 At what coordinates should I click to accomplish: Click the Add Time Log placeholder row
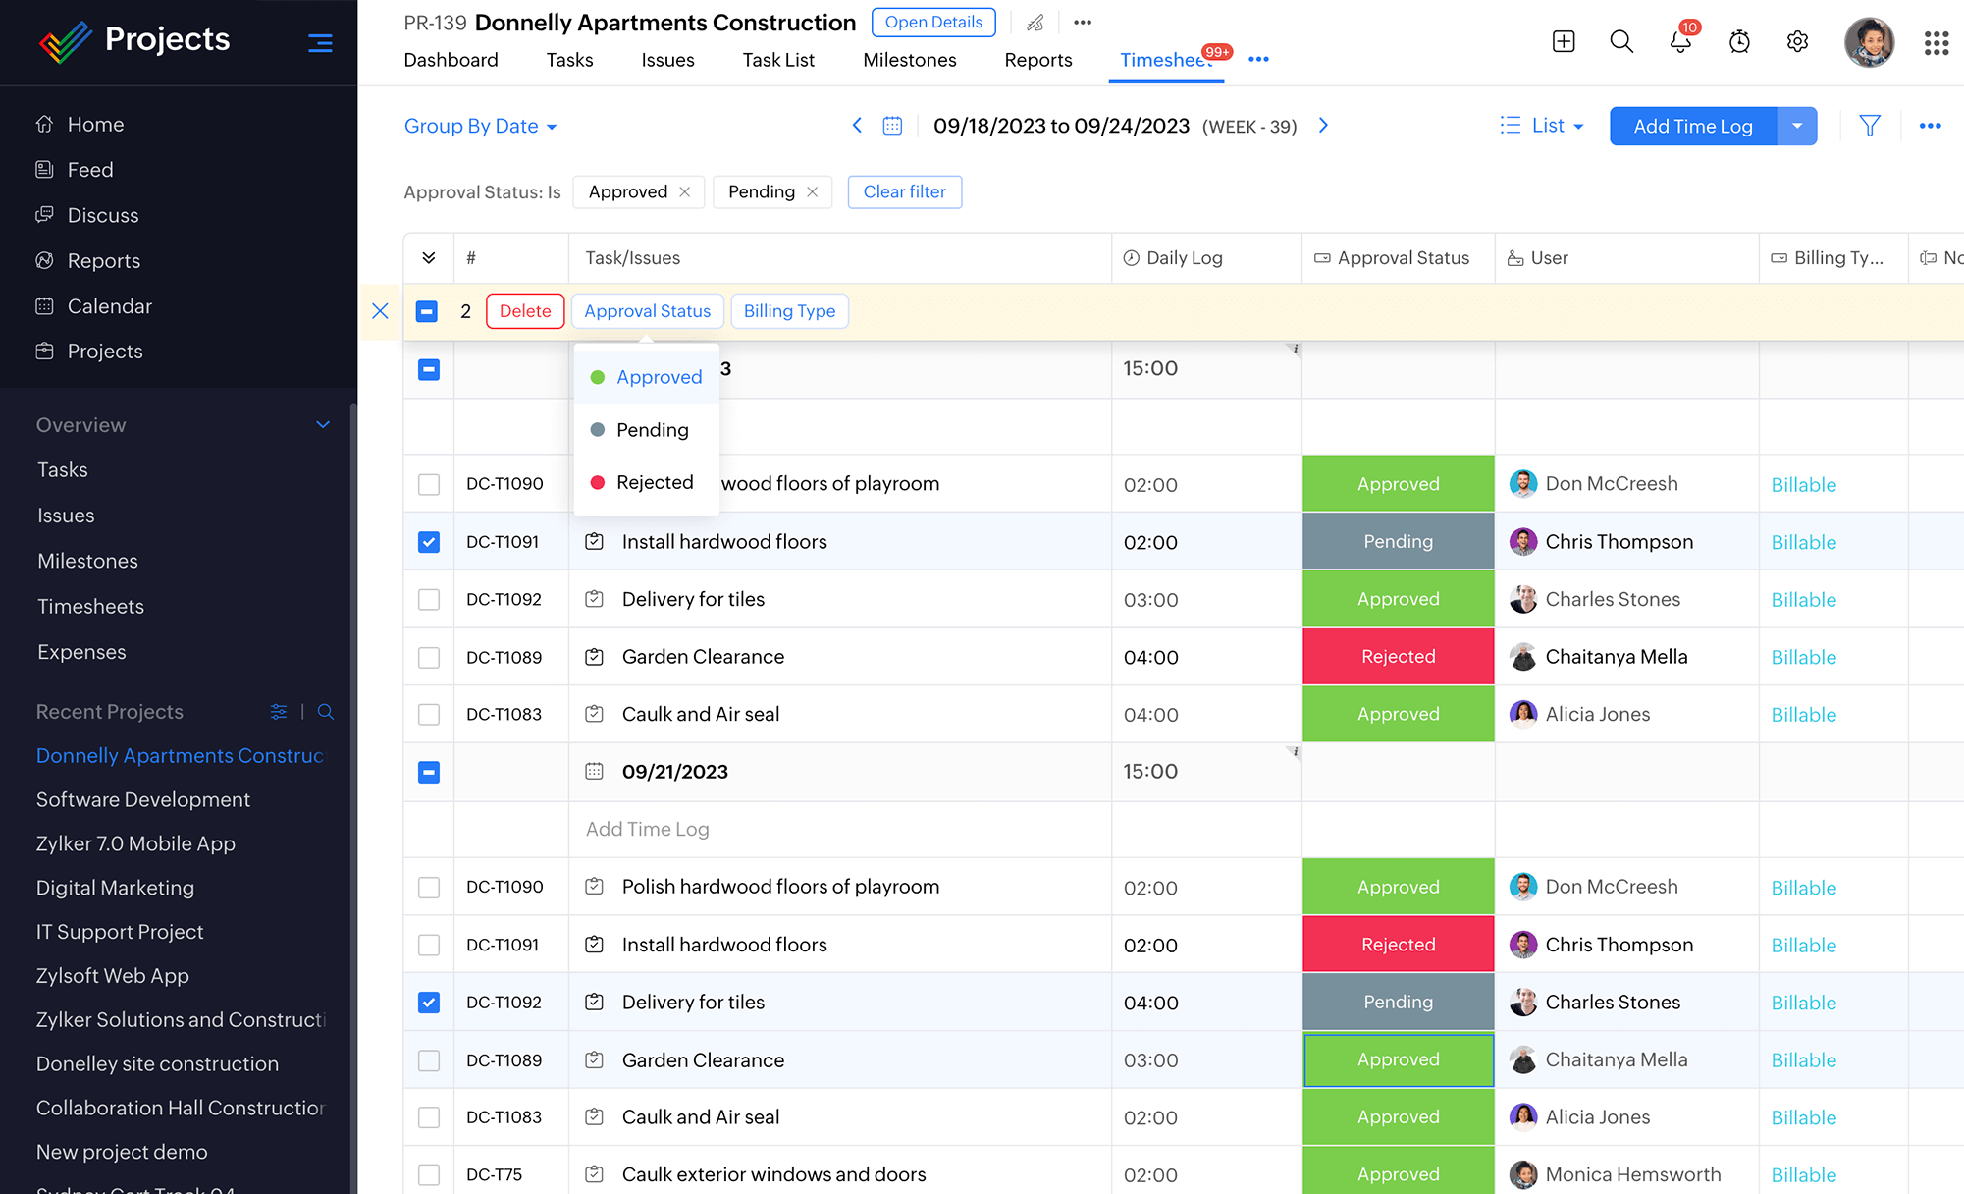point(647,829)
